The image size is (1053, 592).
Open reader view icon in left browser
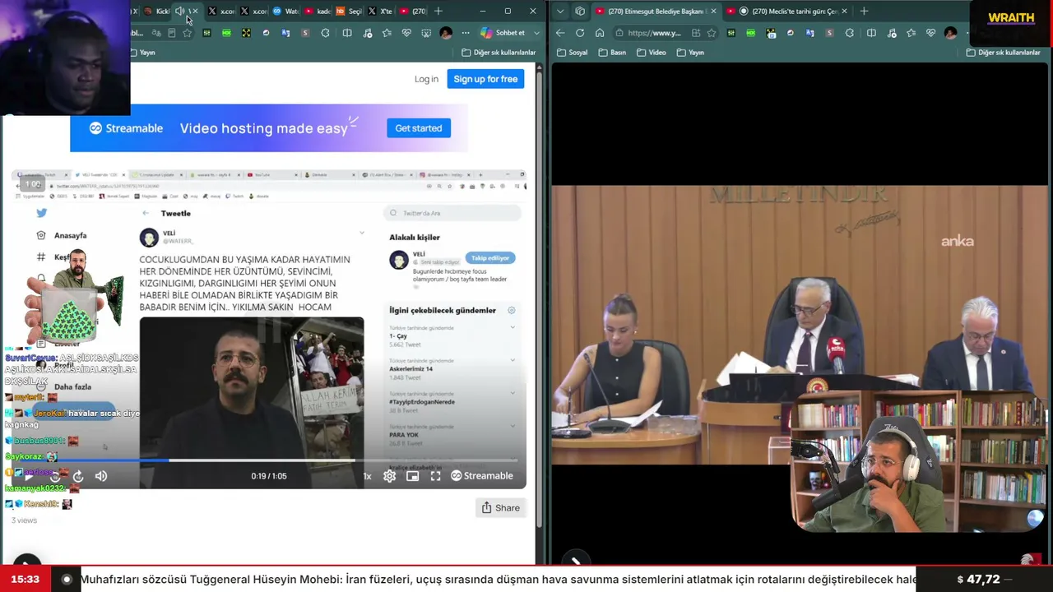[171, 33]
